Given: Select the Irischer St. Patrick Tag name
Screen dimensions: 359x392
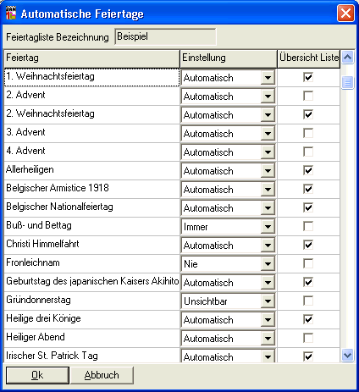Looking at the screenshot, I should (91, 356).
